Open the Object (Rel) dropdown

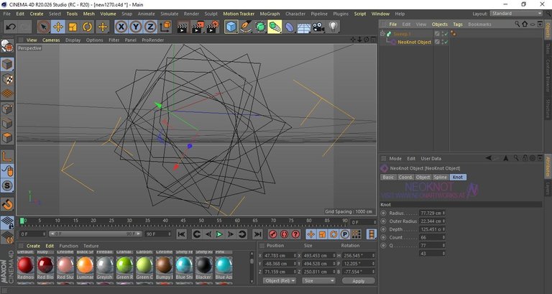(279, 280)
